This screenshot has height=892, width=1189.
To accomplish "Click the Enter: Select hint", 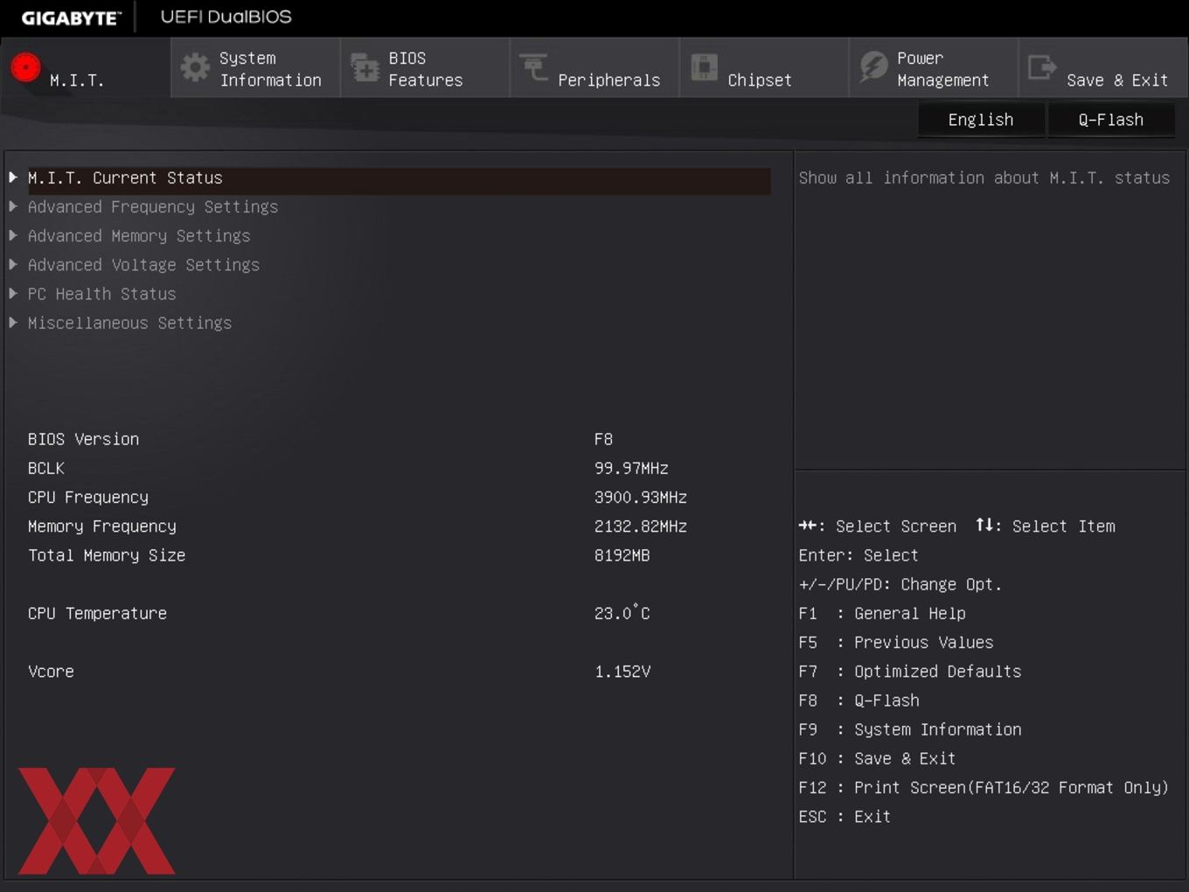I will (859, 555).
